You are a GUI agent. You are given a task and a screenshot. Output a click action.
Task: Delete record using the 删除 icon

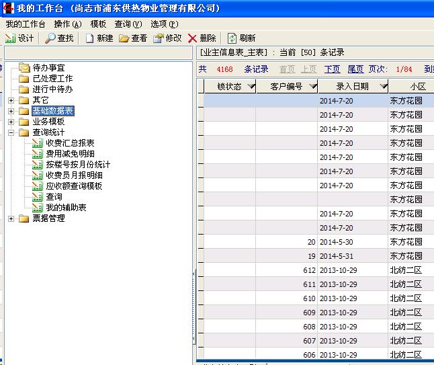[193, 38]
